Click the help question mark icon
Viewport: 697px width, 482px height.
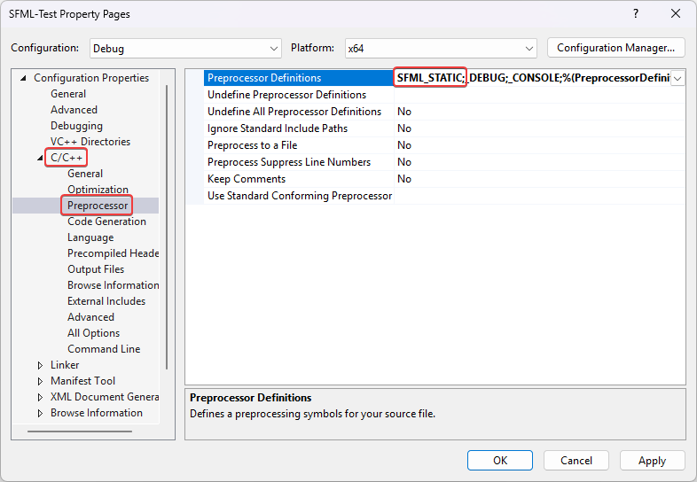click(635, 14)
